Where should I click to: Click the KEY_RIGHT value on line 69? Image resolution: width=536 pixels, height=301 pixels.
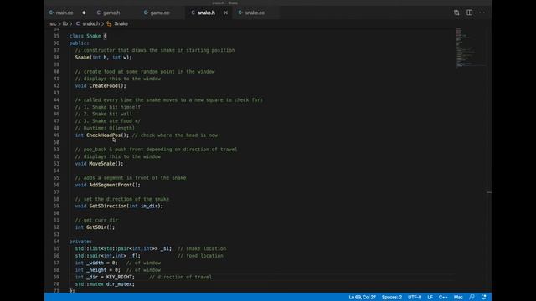pos(119,277)
